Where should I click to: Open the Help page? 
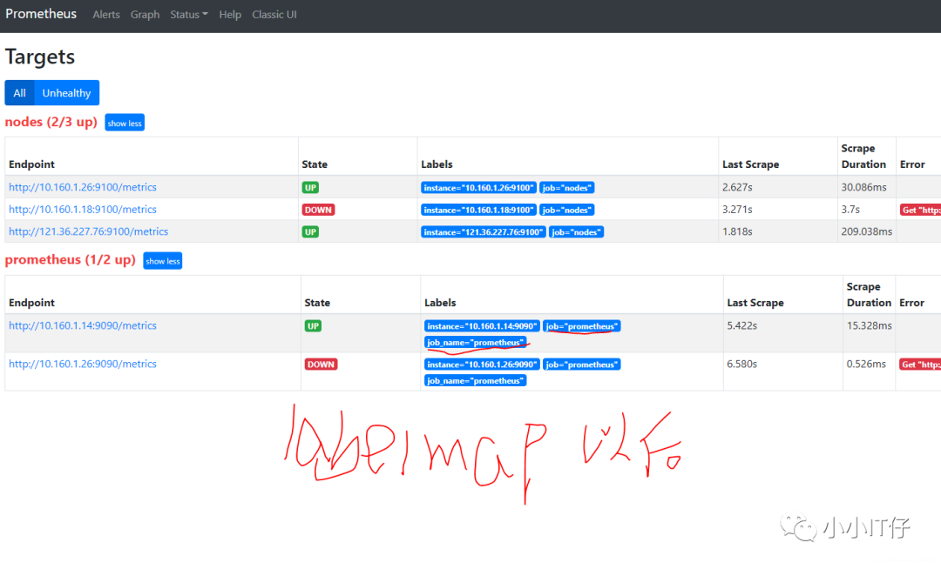click(x=230, y=15)
